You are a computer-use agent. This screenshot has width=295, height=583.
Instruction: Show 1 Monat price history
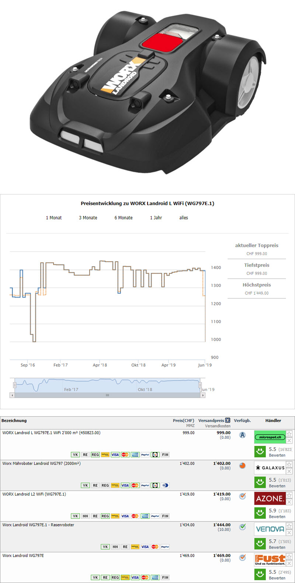coord(54,218)
